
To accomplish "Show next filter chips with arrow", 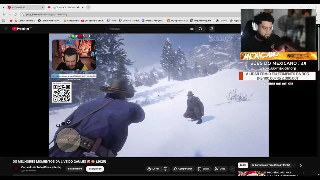I will (301, 165).
